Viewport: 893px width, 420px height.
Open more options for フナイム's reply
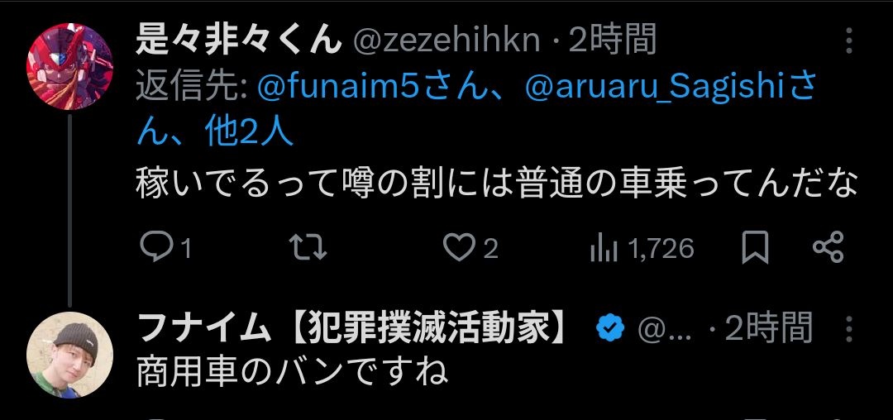click(x=850, y=329)
